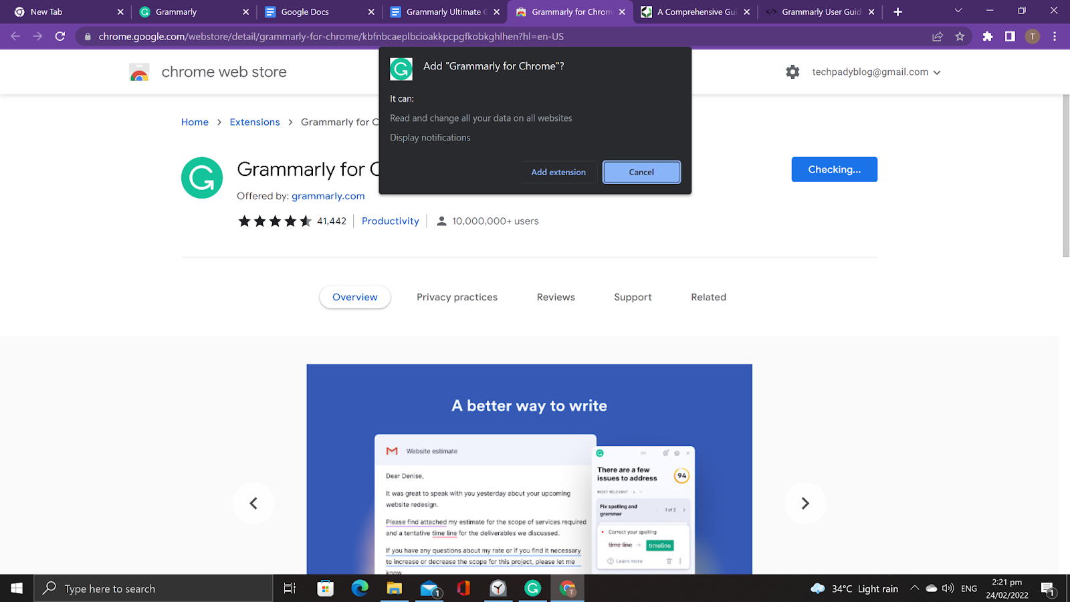1070x602 pixels.
Task: Click the Chrome icon on taskbar
Action: pos(567,589)
